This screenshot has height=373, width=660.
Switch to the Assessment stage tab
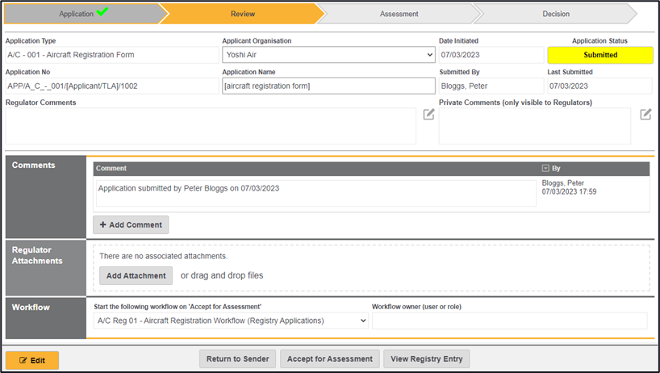point(399,14)
